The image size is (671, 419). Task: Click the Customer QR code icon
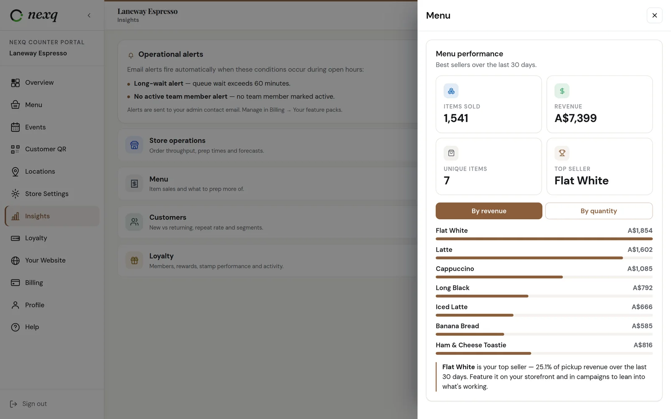click(16, 149)
